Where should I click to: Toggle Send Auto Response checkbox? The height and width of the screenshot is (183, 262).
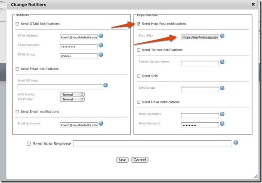pos(29,143)
